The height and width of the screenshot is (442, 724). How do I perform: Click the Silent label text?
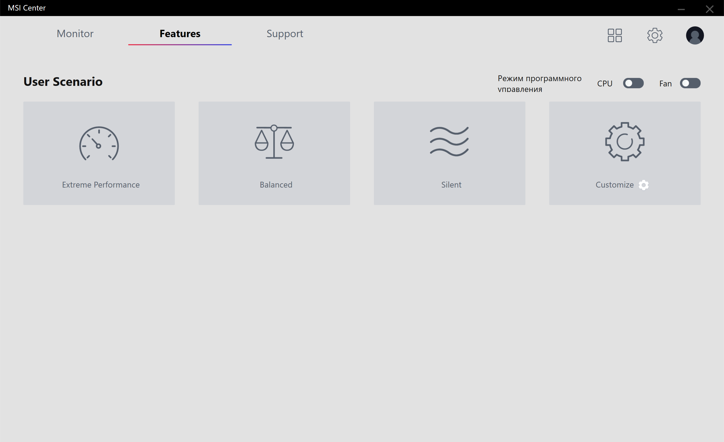pos(451,185)
